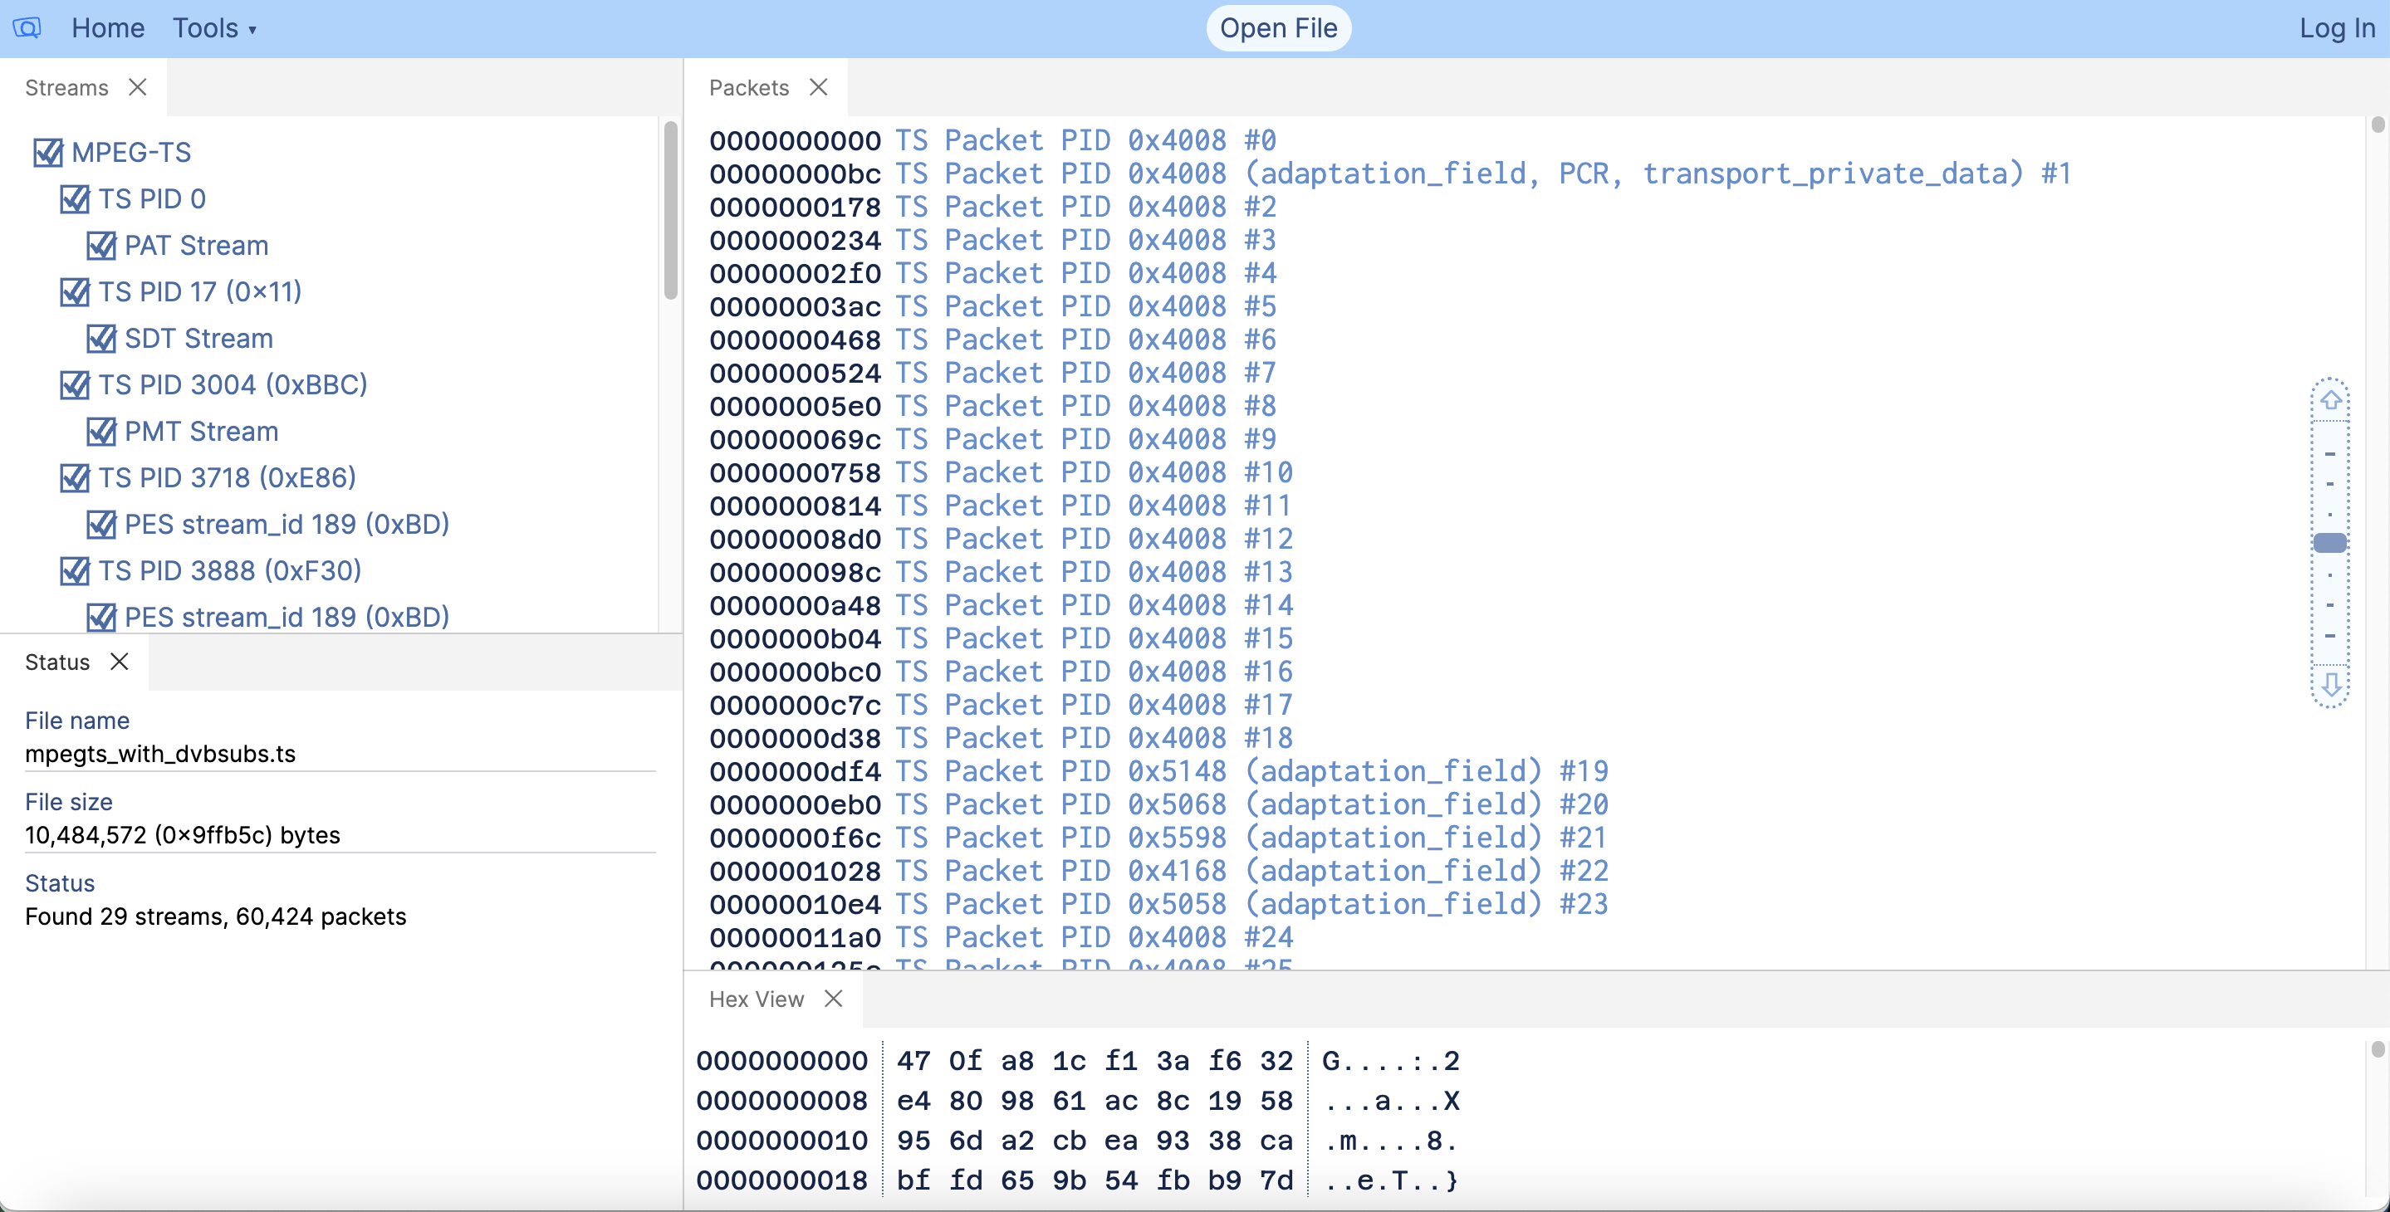
Task: Open the Tools dropdown menu
Action: 214,28
